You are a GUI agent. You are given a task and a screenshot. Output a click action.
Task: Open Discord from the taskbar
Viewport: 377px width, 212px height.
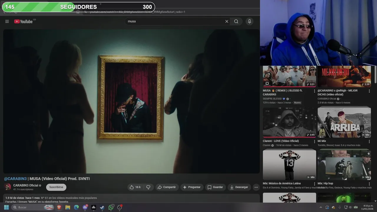tap(85, 207)
